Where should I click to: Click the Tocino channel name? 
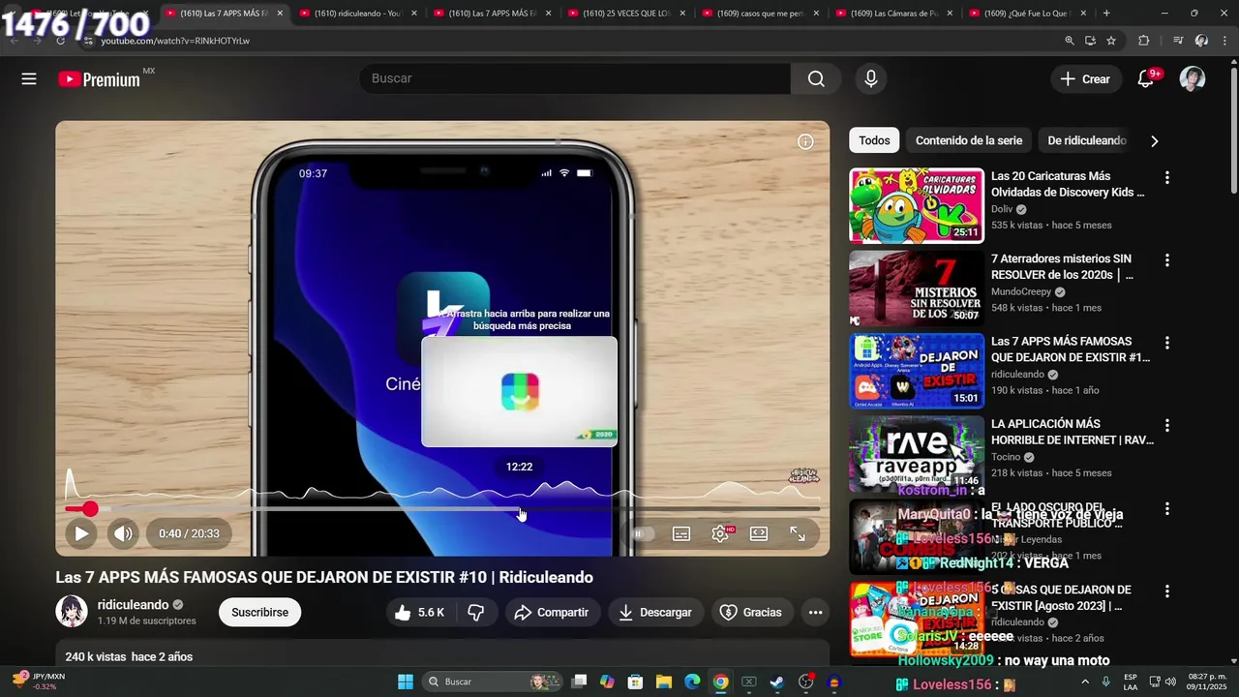pyautogui.click(x=1006, y=457)
